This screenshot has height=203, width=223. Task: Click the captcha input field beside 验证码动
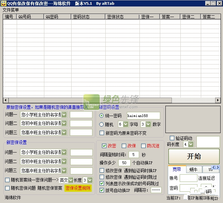tap(208, 142)
